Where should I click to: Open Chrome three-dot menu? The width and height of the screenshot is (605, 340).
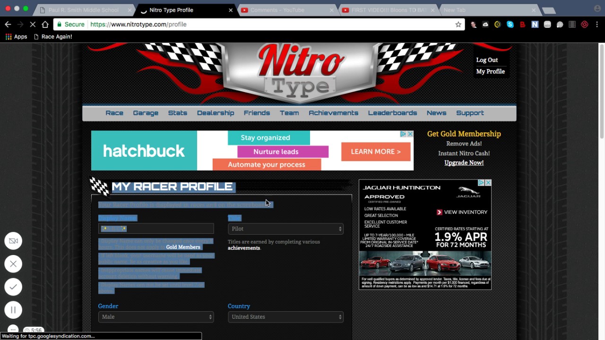597,25
